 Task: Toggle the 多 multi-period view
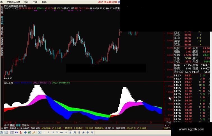(83, 132)
